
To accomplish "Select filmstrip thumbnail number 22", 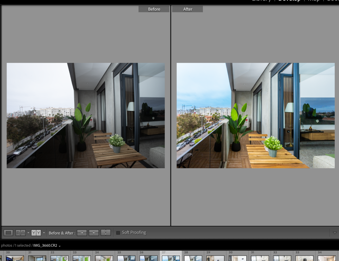I will tap(59, 258).
